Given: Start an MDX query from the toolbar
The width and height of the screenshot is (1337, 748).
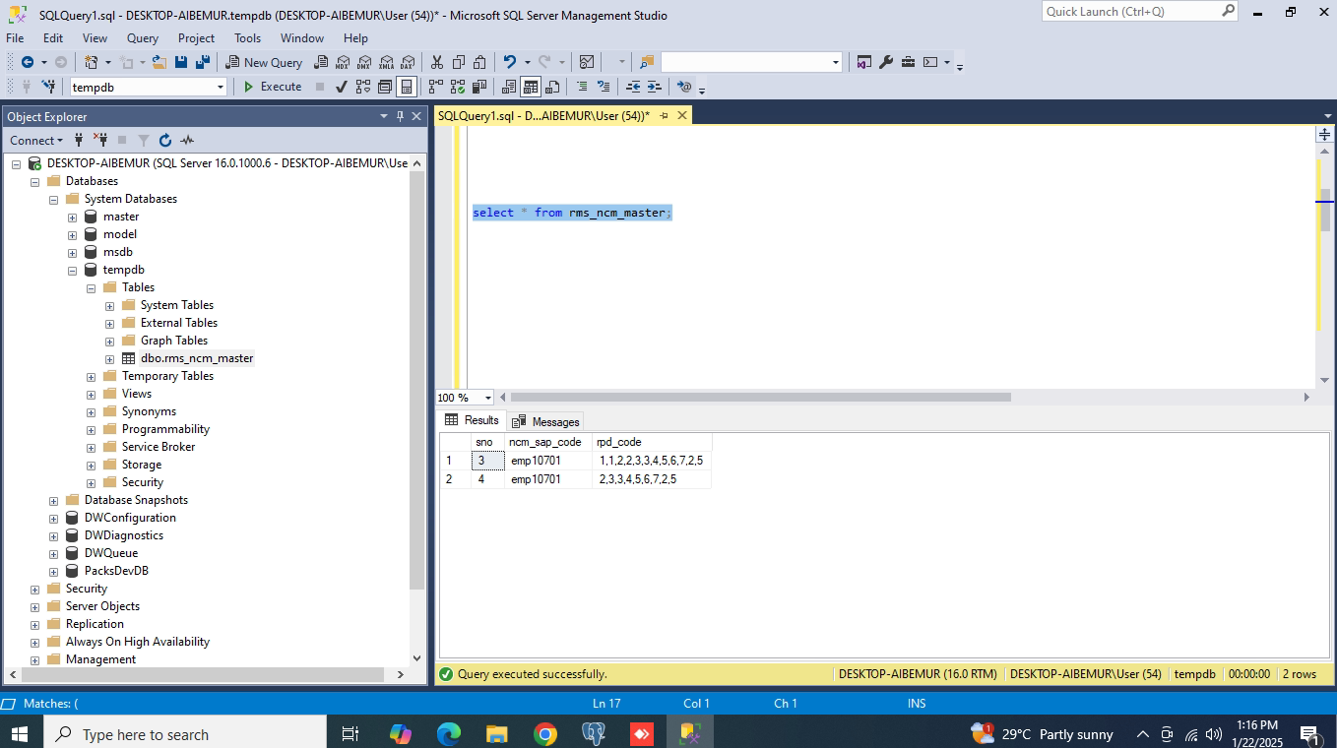Looking at the screenshot, I should [343, 62].
